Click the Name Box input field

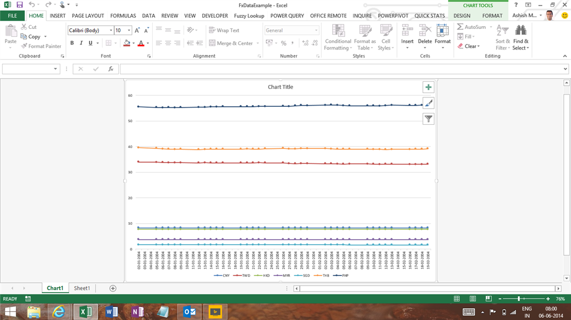coord(27,68)
